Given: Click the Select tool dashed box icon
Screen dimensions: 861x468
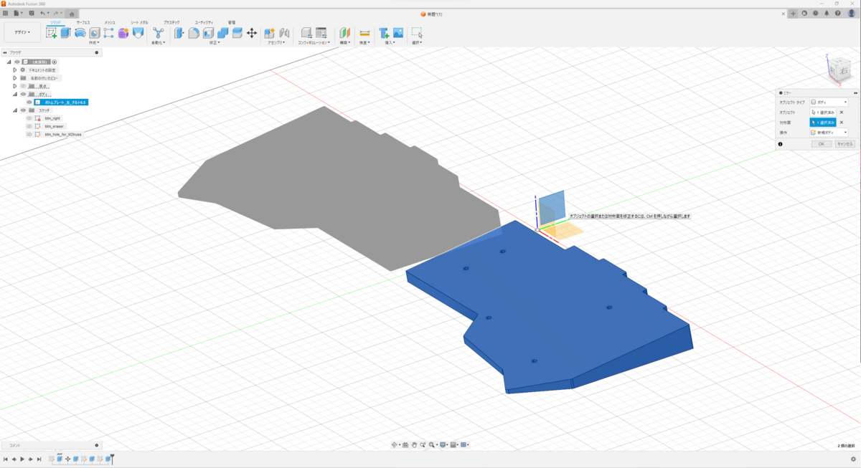Looking at the screenshot, I should 417,33.
